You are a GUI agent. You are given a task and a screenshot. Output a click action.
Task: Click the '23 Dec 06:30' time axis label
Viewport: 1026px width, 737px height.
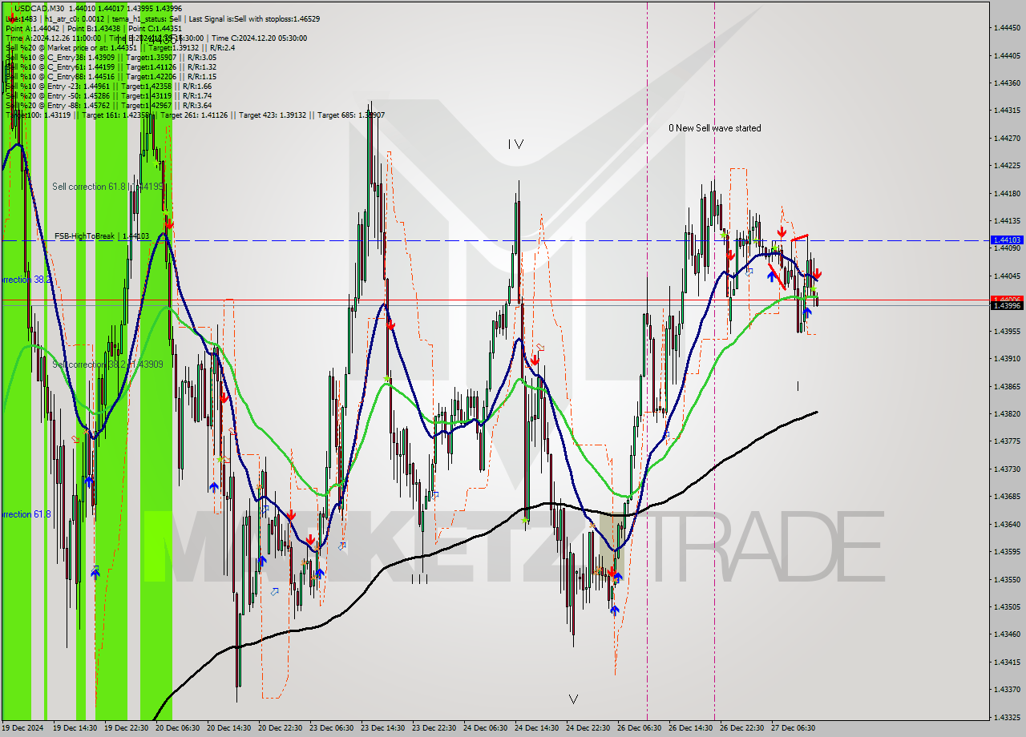pyautogui.click(x=331, y=728)
